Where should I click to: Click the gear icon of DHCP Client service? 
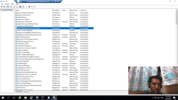(x=16, y=87)
